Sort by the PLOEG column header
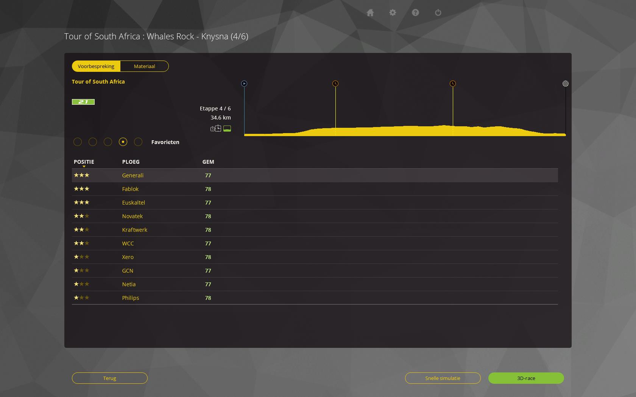Viewport: 636px width, 397px height. tap(131, 162)
